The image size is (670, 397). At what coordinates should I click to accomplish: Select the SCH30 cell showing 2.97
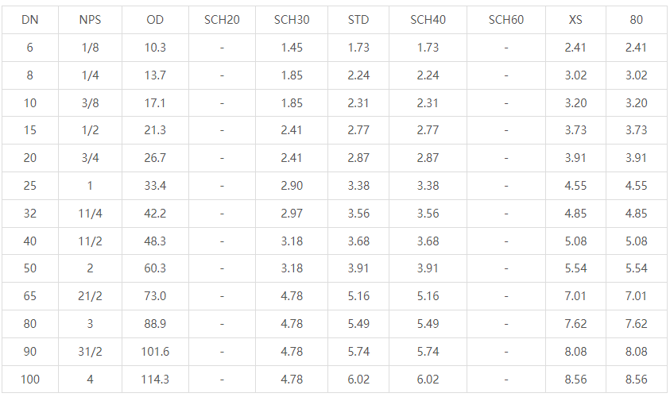[292, 214]
